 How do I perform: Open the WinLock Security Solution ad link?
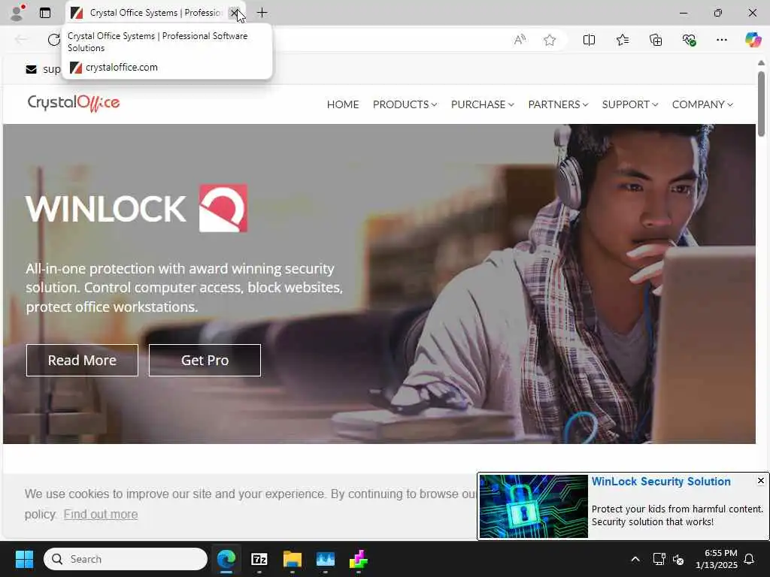point(660,482)
